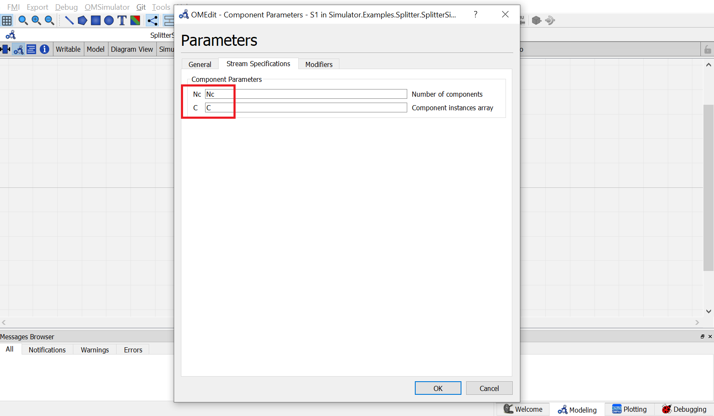Click the vertical scrollbar up arrow

pyautogui.click(x=708, y=65)
